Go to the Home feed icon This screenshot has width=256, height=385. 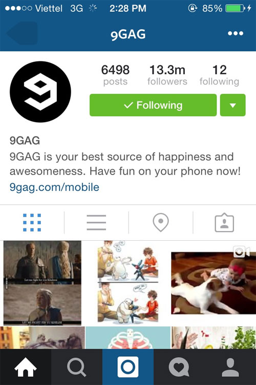[x=26, y=367]
